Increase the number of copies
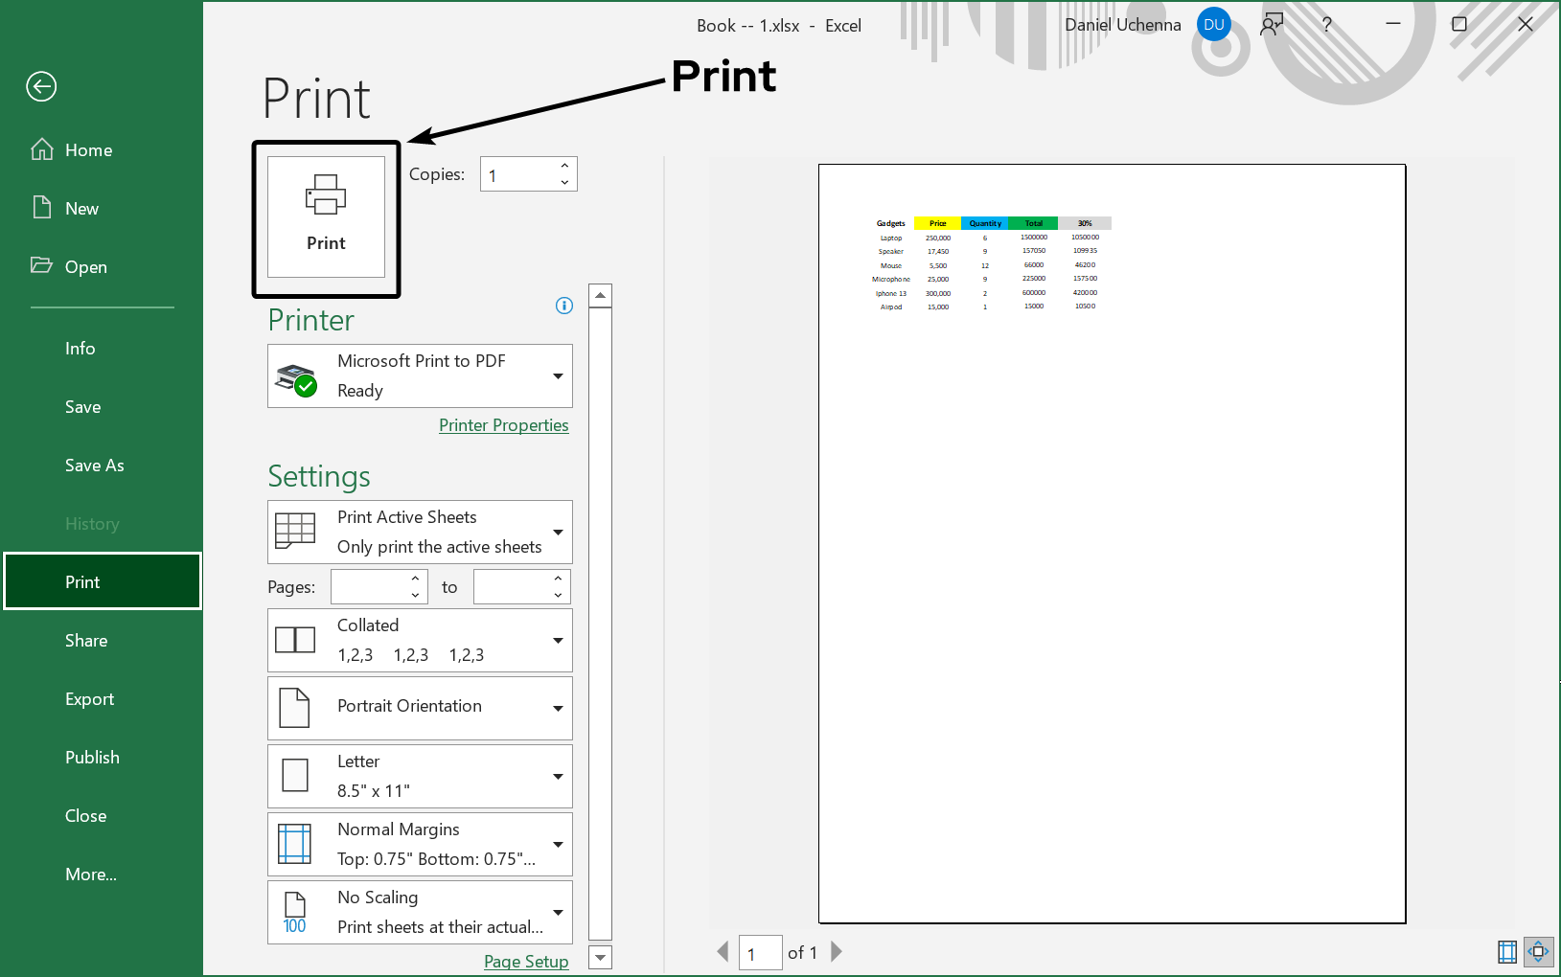This screenshot has height=977, width=1561. point(564,166)
